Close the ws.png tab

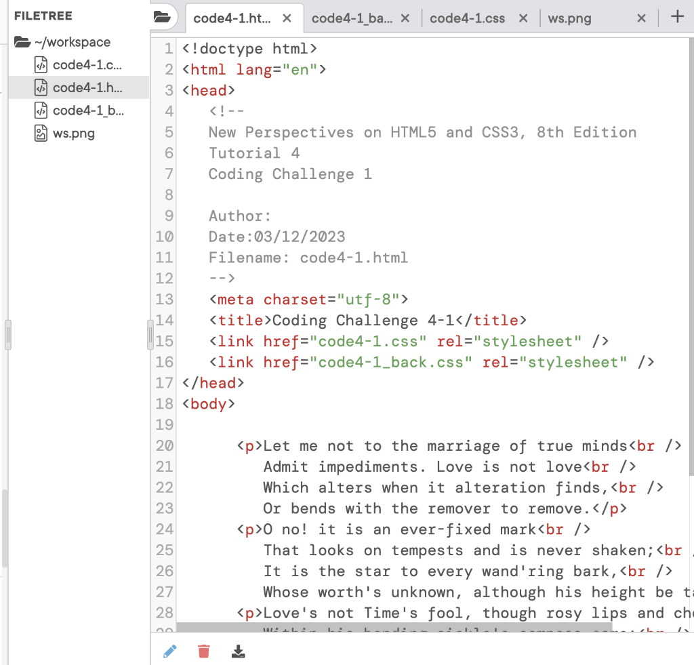pyautogui.click(x=640, y=18)
